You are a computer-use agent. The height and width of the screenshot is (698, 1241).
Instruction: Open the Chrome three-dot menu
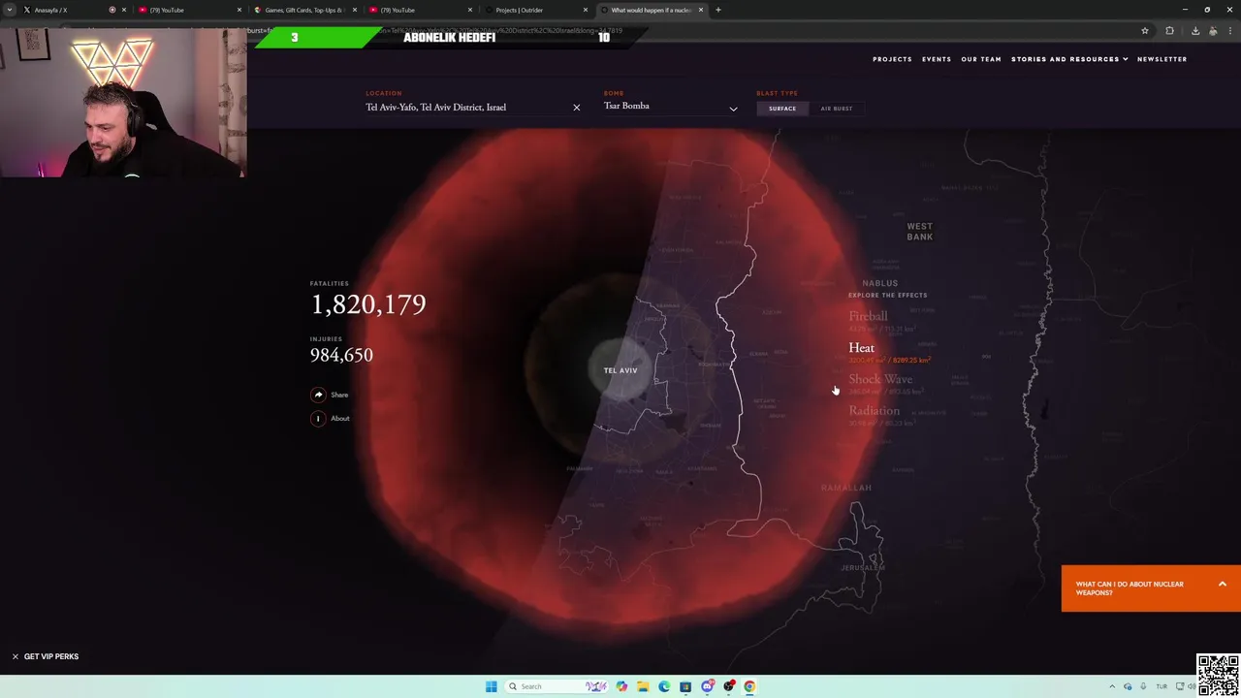click(1229, 31)
